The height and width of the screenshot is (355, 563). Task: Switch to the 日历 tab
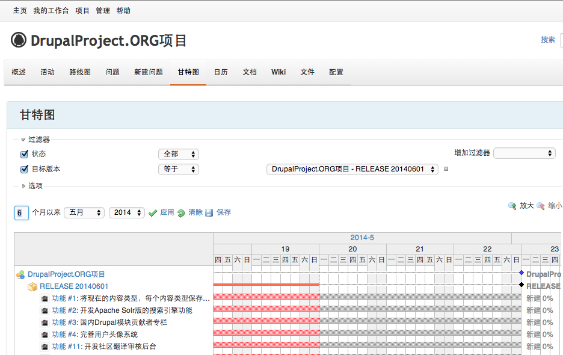221,72
